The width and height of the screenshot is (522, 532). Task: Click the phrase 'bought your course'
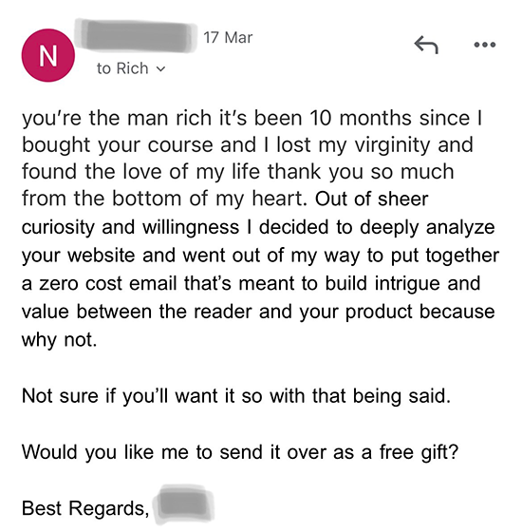pos(118,145)
